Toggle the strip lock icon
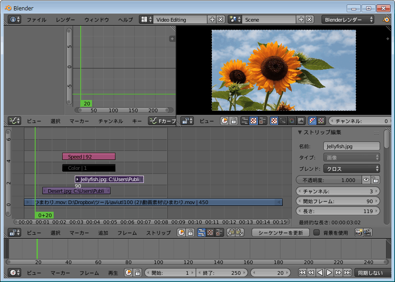Viewport: 395px width, 282px height. tap(375, 180)
